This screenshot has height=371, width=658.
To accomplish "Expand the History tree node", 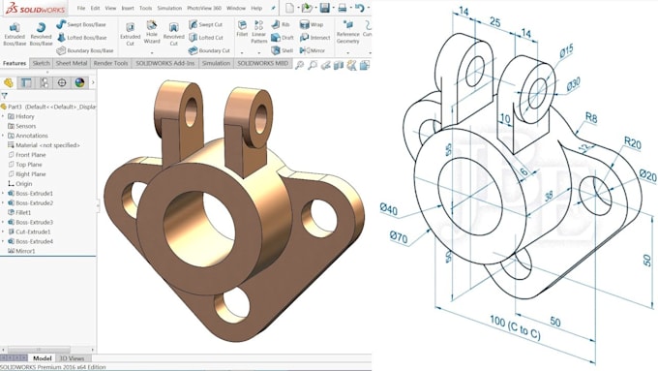I will click(3, 116).
